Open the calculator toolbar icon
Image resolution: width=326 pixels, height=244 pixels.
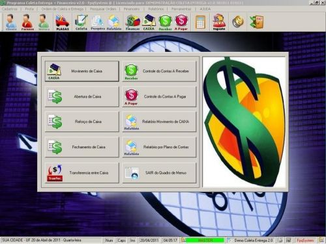click(200, 22)
